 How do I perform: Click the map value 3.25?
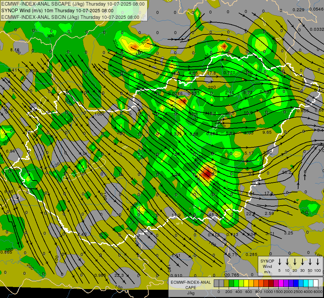pos(289,233)
